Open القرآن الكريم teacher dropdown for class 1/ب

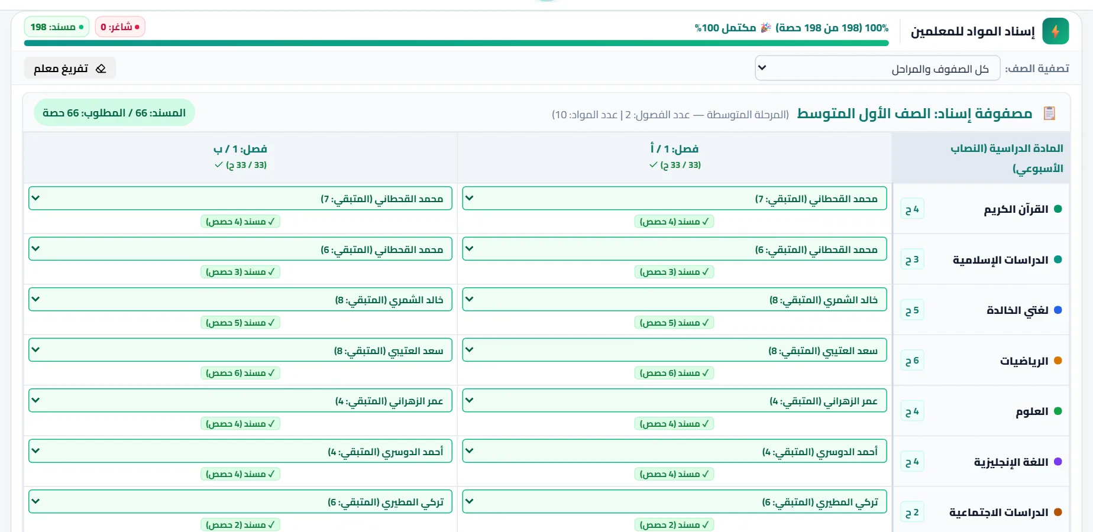click(240, 198)
